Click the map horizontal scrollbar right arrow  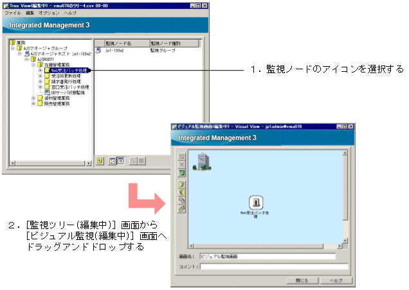tap(340, 246)
